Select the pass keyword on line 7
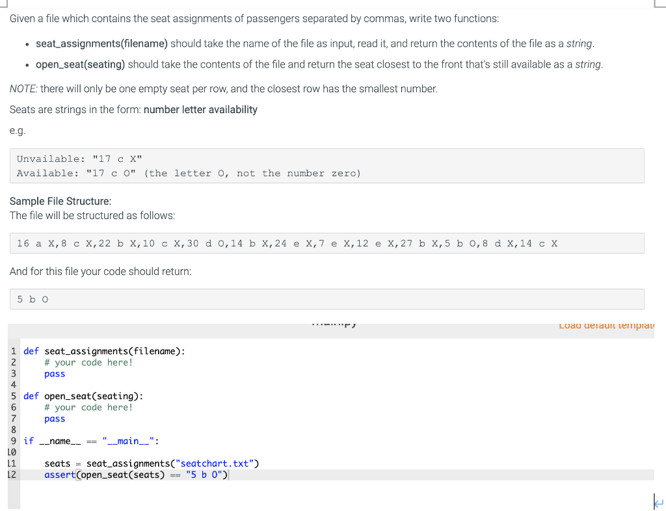This screenshot has height=511, width=666. pos(54,418)
